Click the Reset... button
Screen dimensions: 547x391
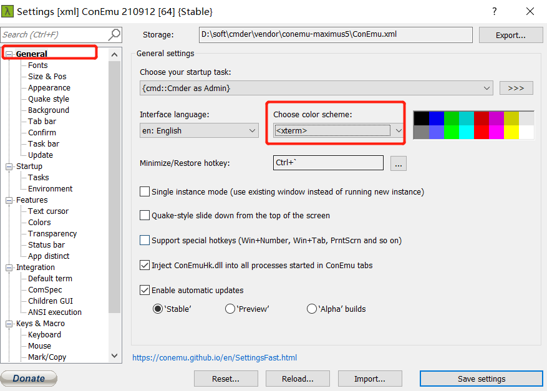click(226, 379)
